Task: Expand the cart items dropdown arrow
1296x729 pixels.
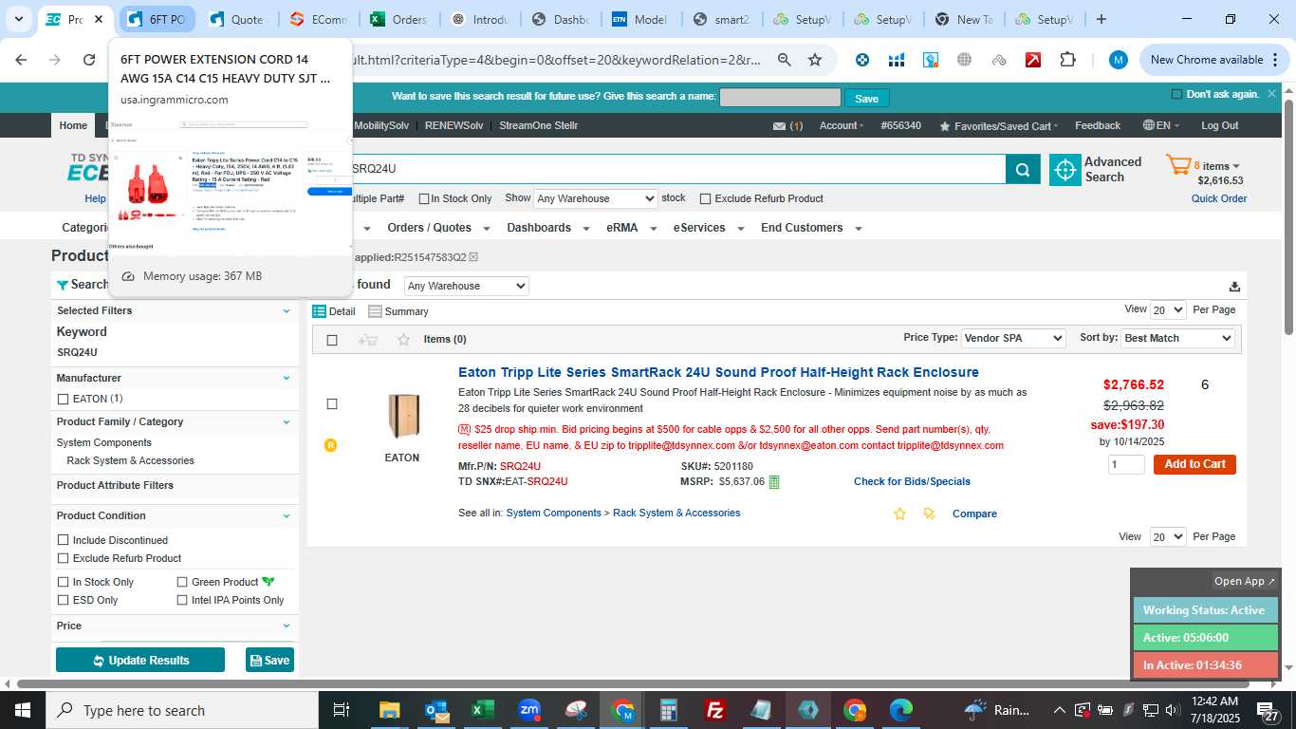Action: point(1237,166)
